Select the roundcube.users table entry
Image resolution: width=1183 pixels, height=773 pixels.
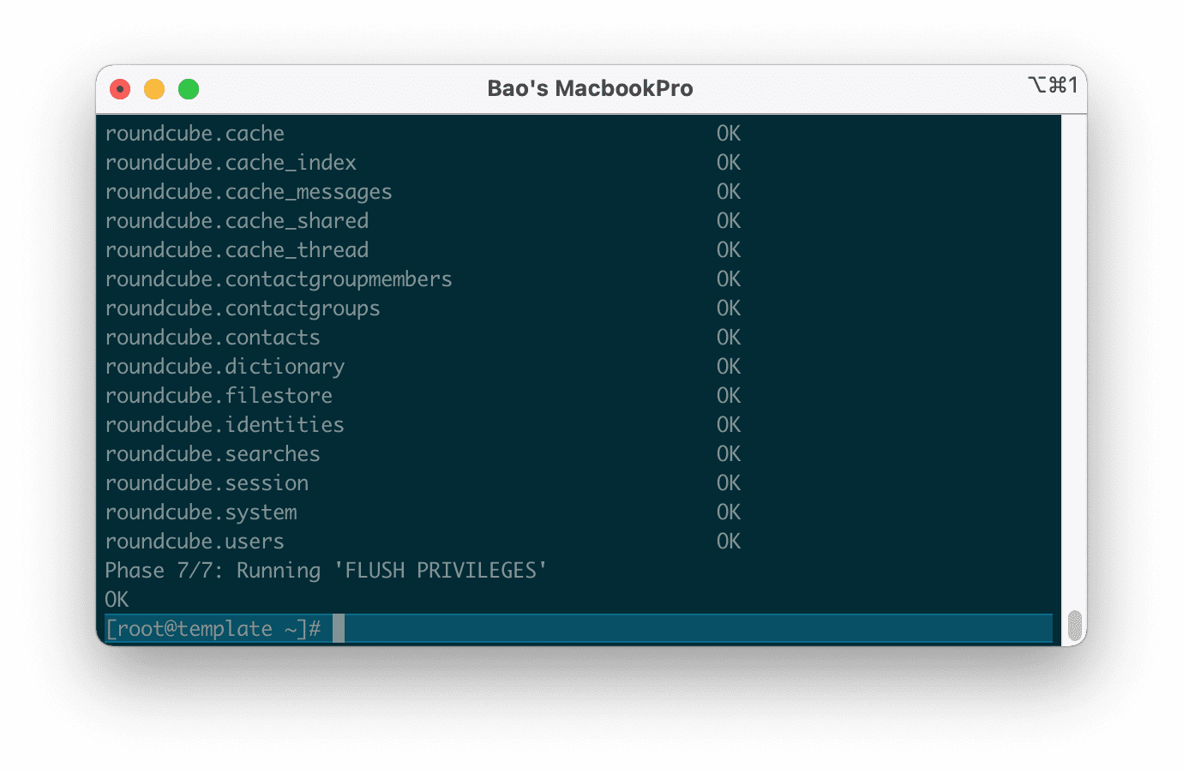195,541
